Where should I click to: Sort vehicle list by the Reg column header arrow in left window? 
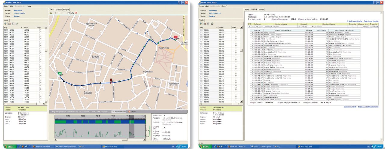(21, 27)
